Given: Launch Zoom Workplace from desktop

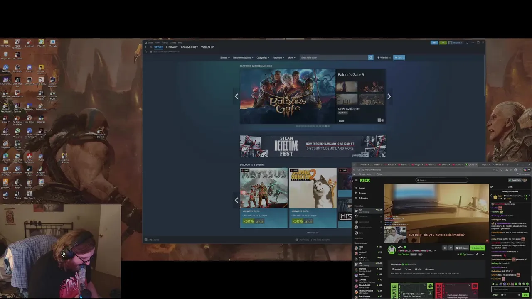Looking at the screenshot, I should (x=29, y=132).
